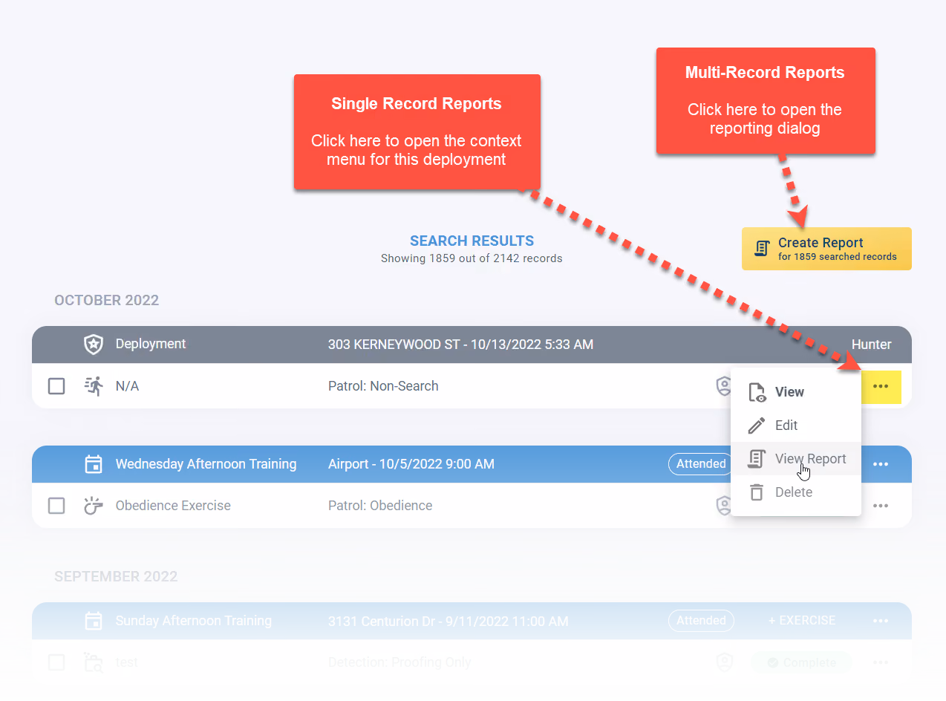
Task: Tick the checkbox beside test row
Action: [56, 662]
